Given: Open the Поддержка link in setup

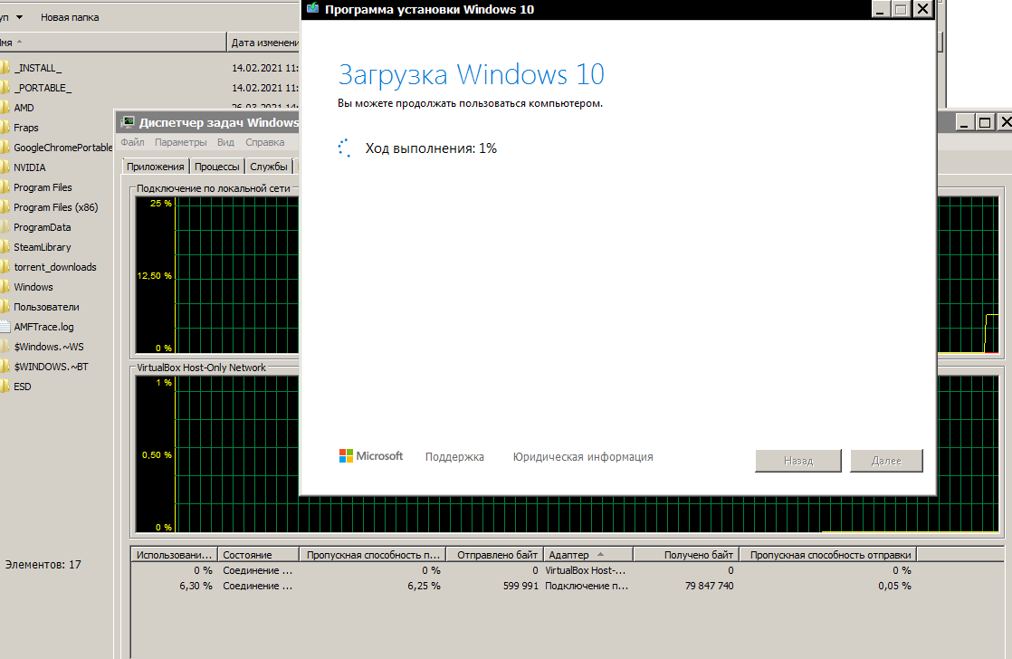Looking at the screenshot, I should [454, 457].
